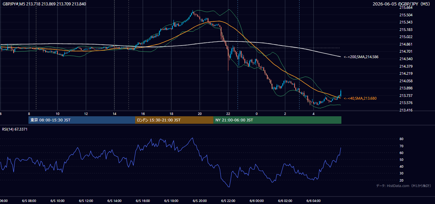Click the 2026-06-05 GBP/JPY (M5) title
435x204 pixels.
pyautogui.click(x=402, y=4)
